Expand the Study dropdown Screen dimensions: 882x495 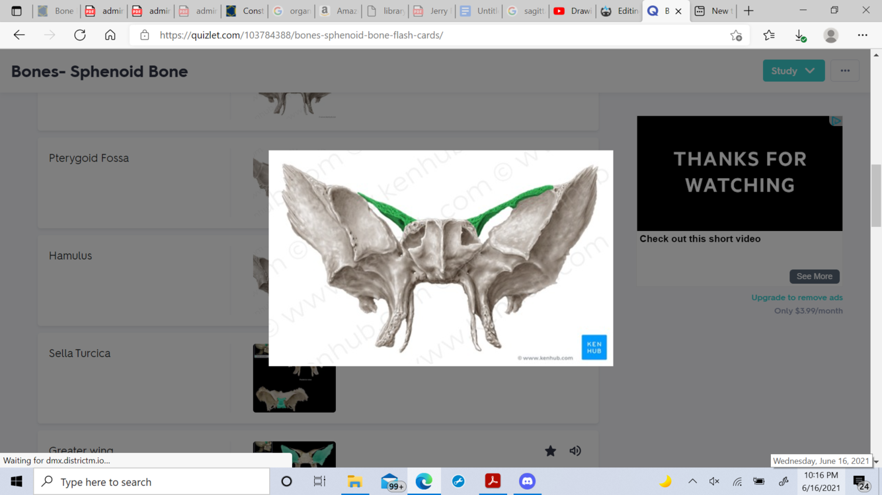click(793, 71)
